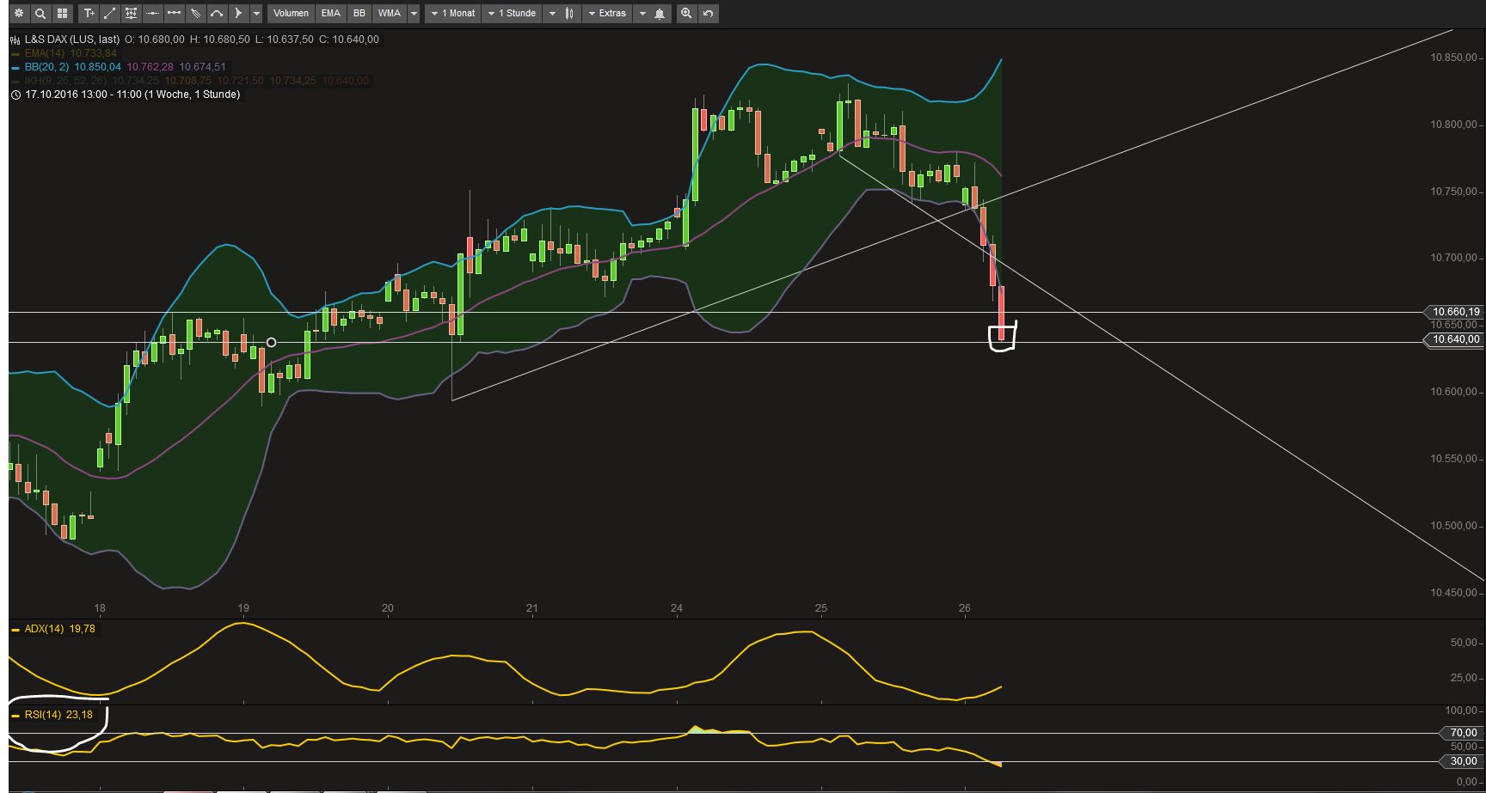Expand the drawing tools dropdown arrow

[258, 13]
